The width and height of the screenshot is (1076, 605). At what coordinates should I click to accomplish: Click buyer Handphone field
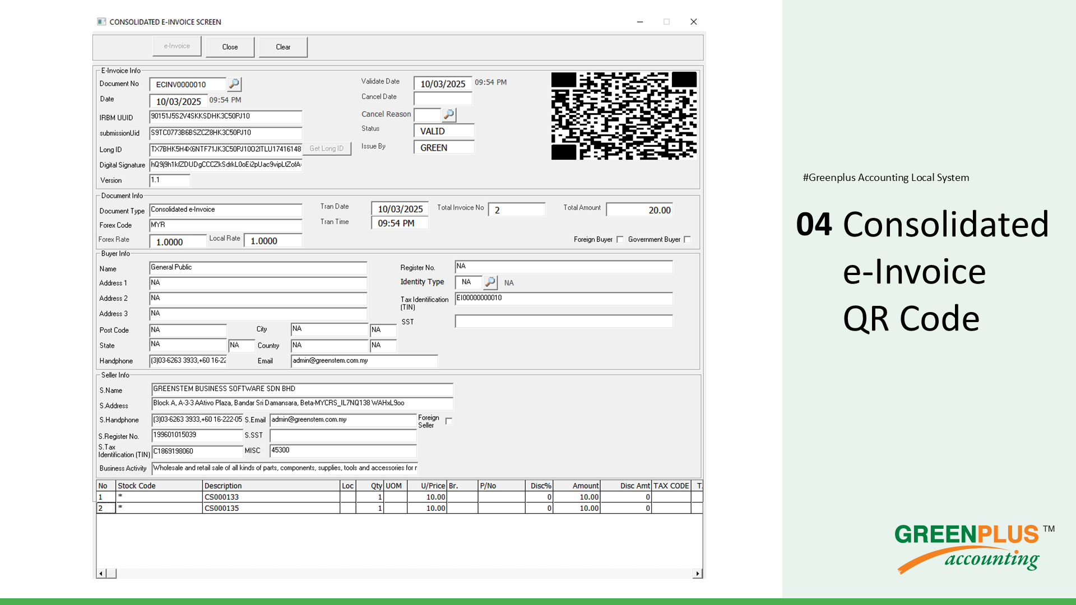[188, 361]
